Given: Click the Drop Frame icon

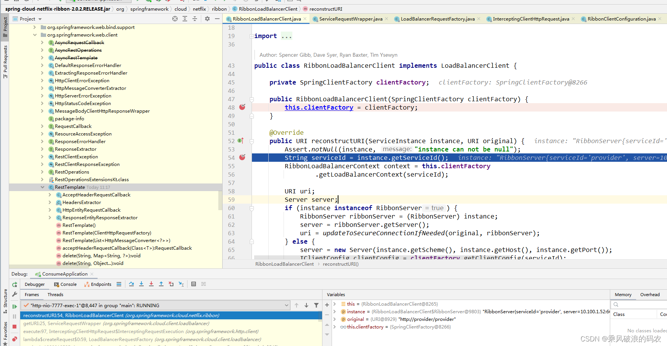Looking at the screenshot, I should click(171, 284).
